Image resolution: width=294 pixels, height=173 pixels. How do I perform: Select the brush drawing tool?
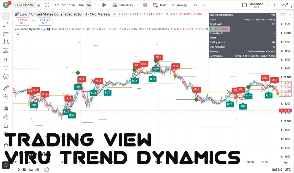pos(6,59)
